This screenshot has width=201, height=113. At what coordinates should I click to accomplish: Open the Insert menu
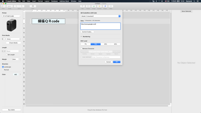coord(34,1)
